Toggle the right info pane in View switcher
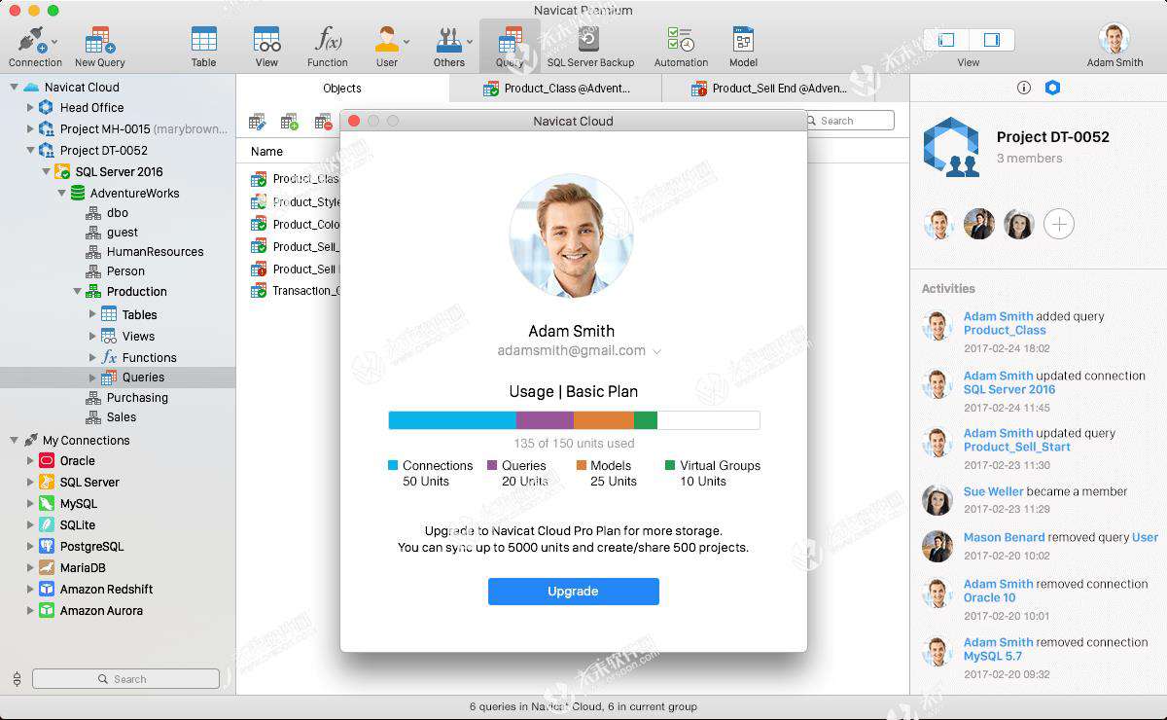This screenshot has height=720, width=1167. pos(992,40)
